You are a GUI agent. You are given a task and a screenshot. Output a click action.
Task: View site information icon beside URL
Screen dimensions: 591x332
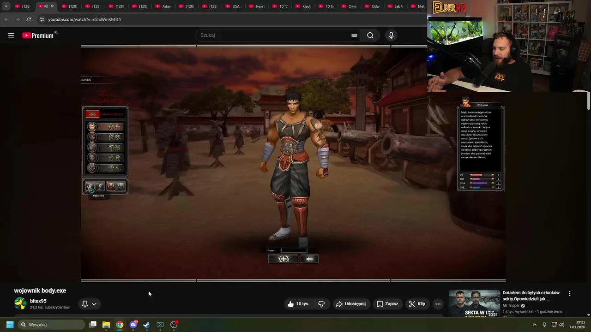42,19
